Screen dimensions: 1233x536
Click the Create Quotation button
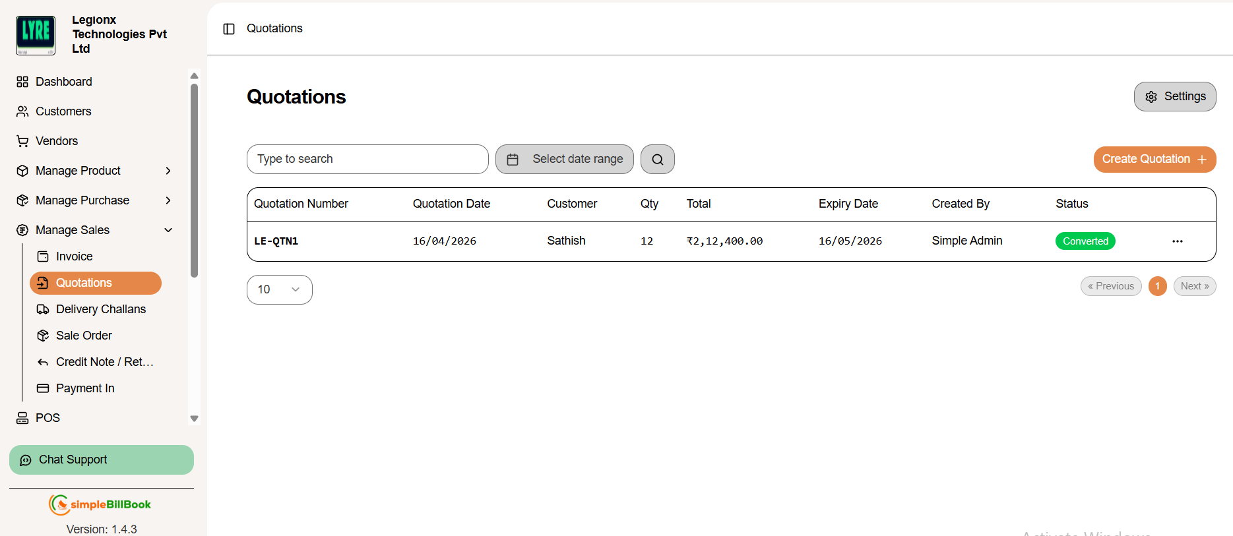pos(1154,160)
